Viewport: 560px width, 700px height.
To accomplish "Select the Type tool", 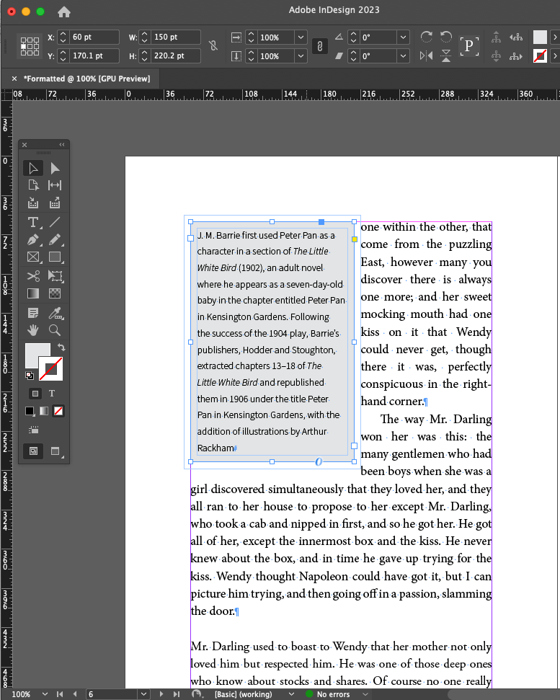I will (x=33, y=222).
